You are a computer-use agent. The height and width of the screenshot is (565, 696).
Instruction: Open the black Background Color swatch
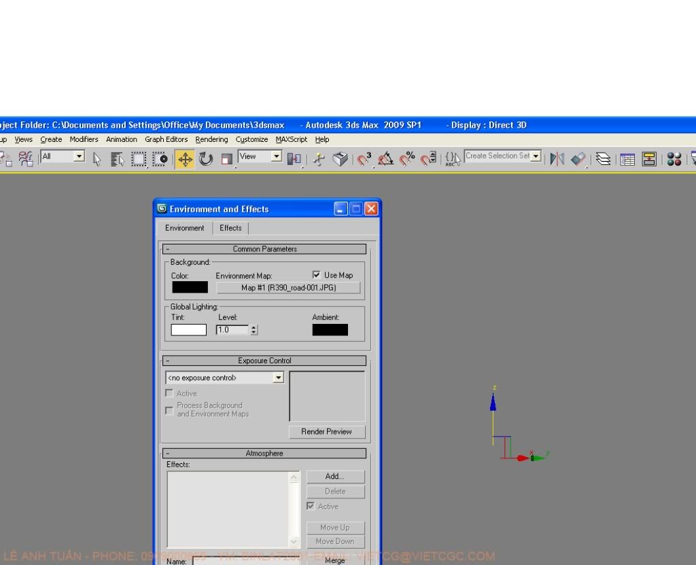tap(190, 287)
